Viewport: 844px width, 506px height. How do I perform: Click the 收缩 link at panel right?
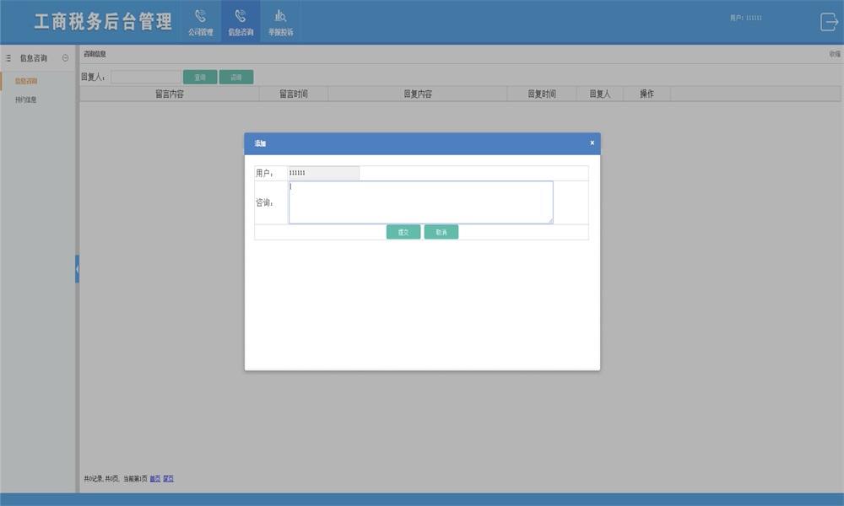coord(834,54)
